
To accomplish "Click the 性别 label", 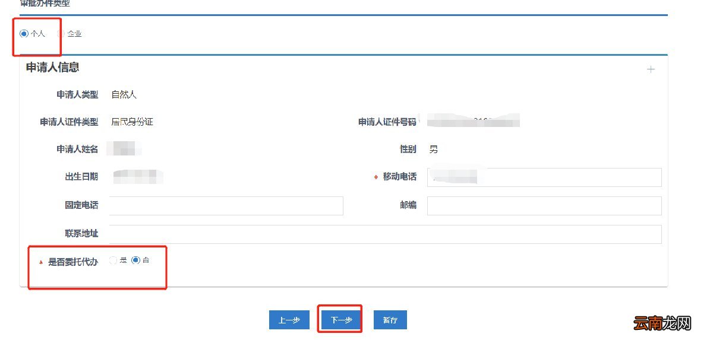I will (408, 150).
